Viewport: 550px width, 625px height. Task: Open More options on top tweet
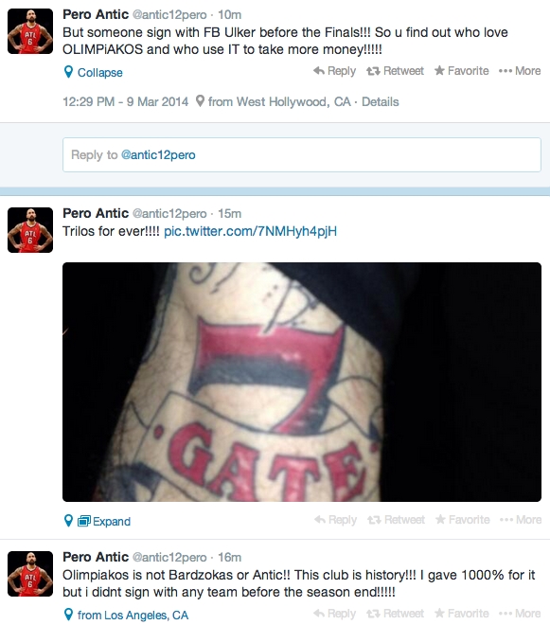point(520,71)
